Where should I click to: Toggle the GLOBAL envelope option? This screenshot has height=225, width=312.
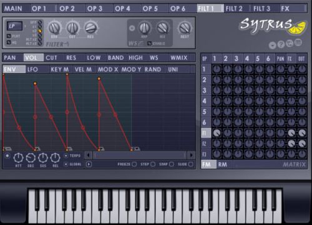tap(66, 164)
